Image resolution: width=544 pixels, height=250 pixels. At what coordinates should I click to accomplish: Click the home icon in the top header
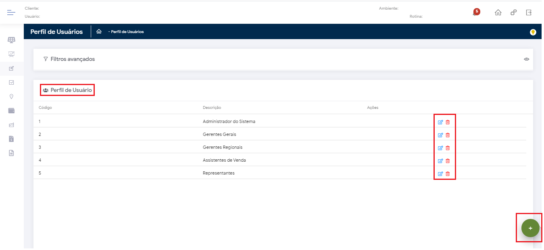click(x=498, y=12)
